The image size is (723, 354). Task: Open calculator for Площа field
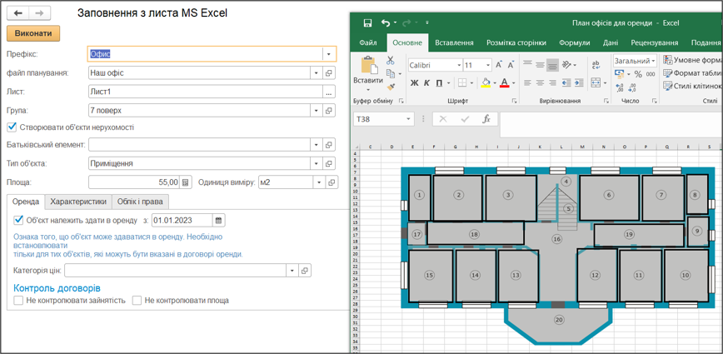pos(185,182)
